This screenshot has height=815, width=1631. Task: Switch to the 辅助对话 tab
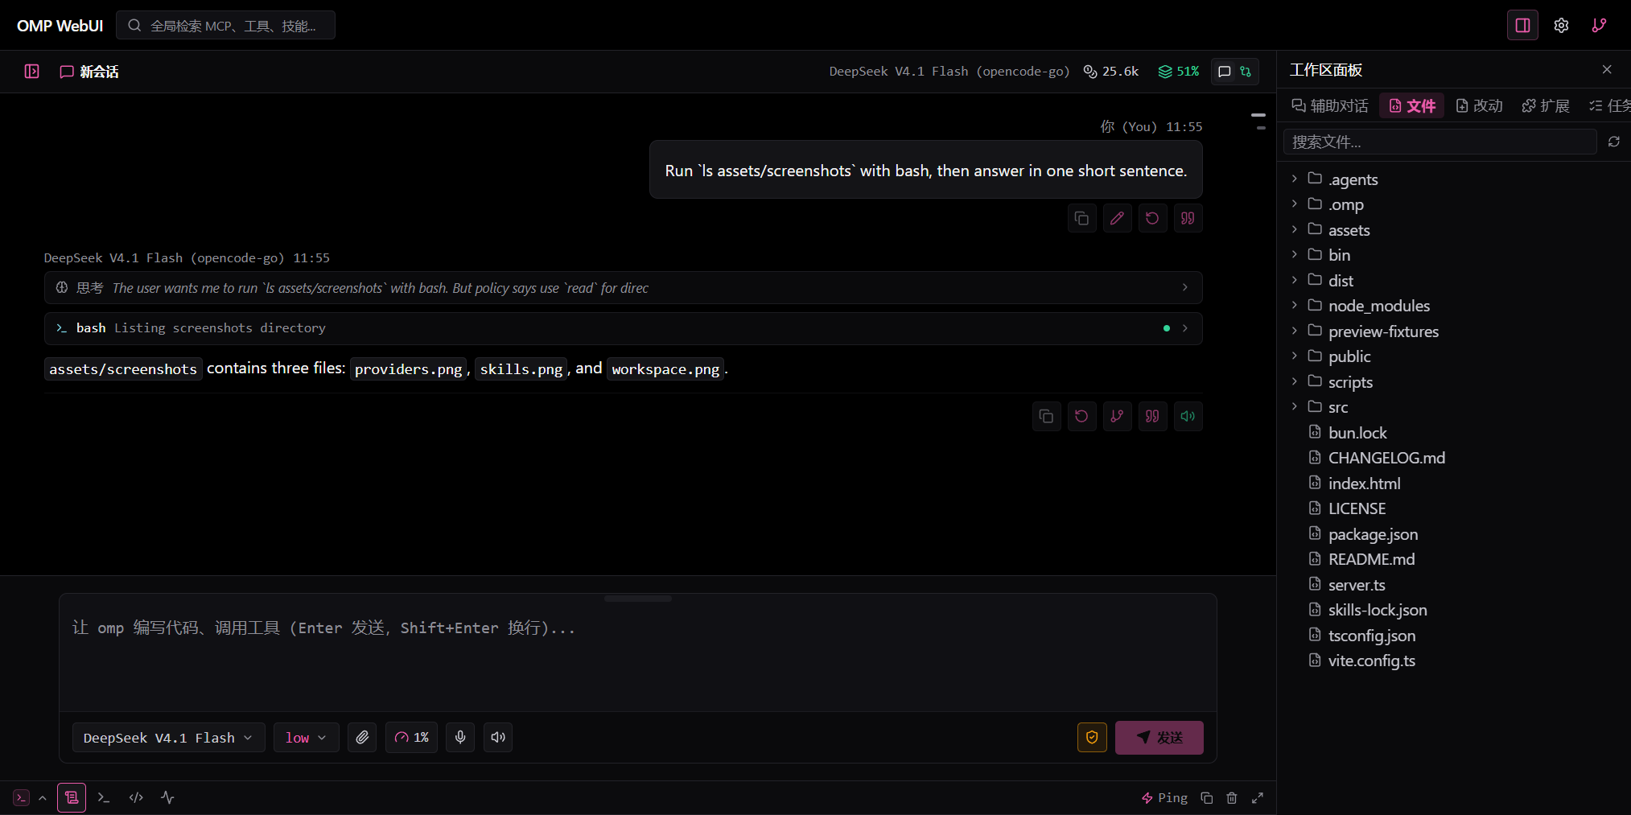[x=1330, y=106]
